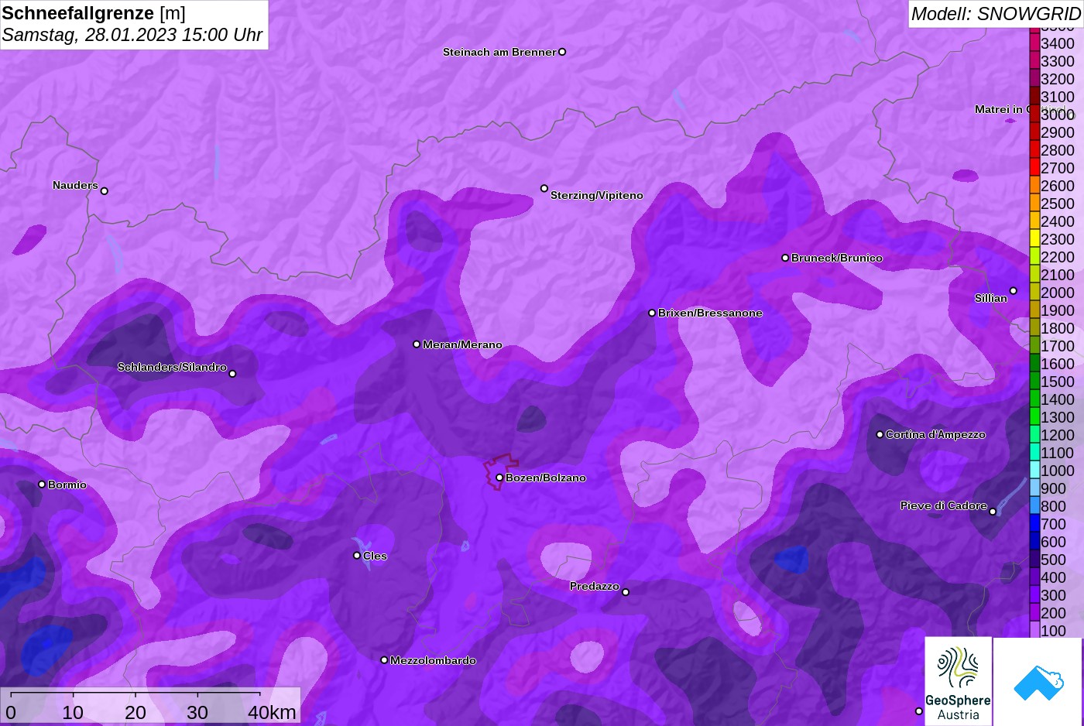Screen dimensions: 1084x726
Task: Pick the yellow legend swatch for 2200
Action: [x=1034, y=256]
